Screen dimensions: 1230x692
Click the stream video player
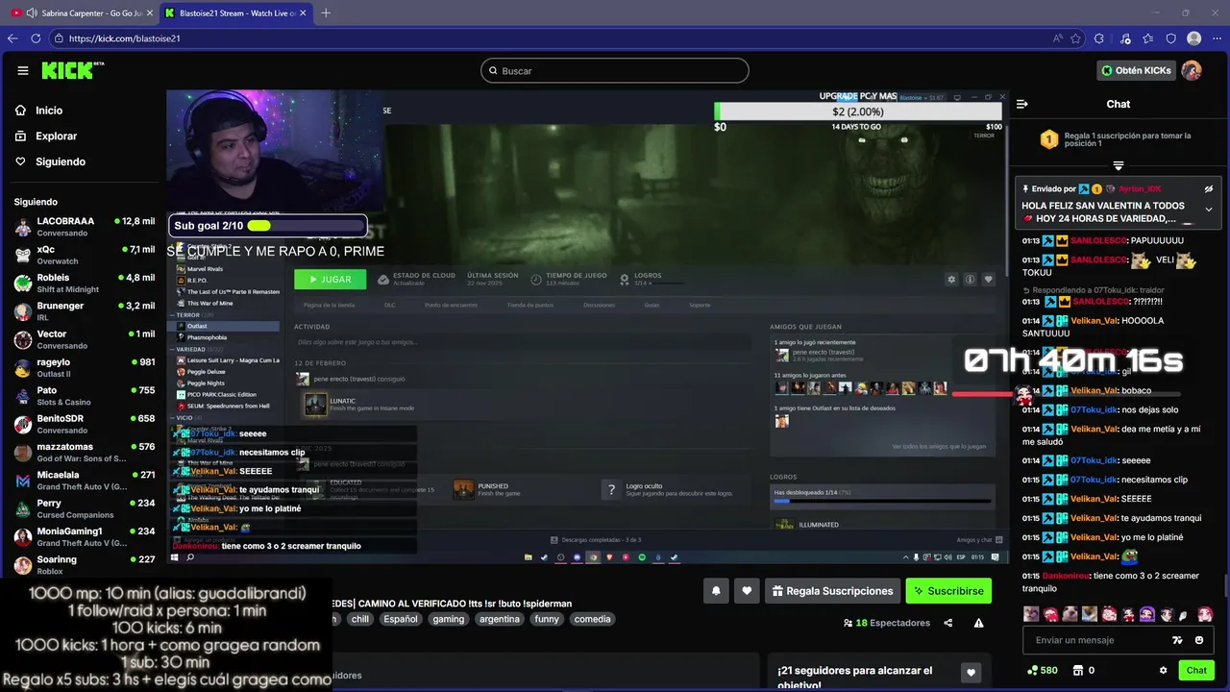(x=587, y=327)
